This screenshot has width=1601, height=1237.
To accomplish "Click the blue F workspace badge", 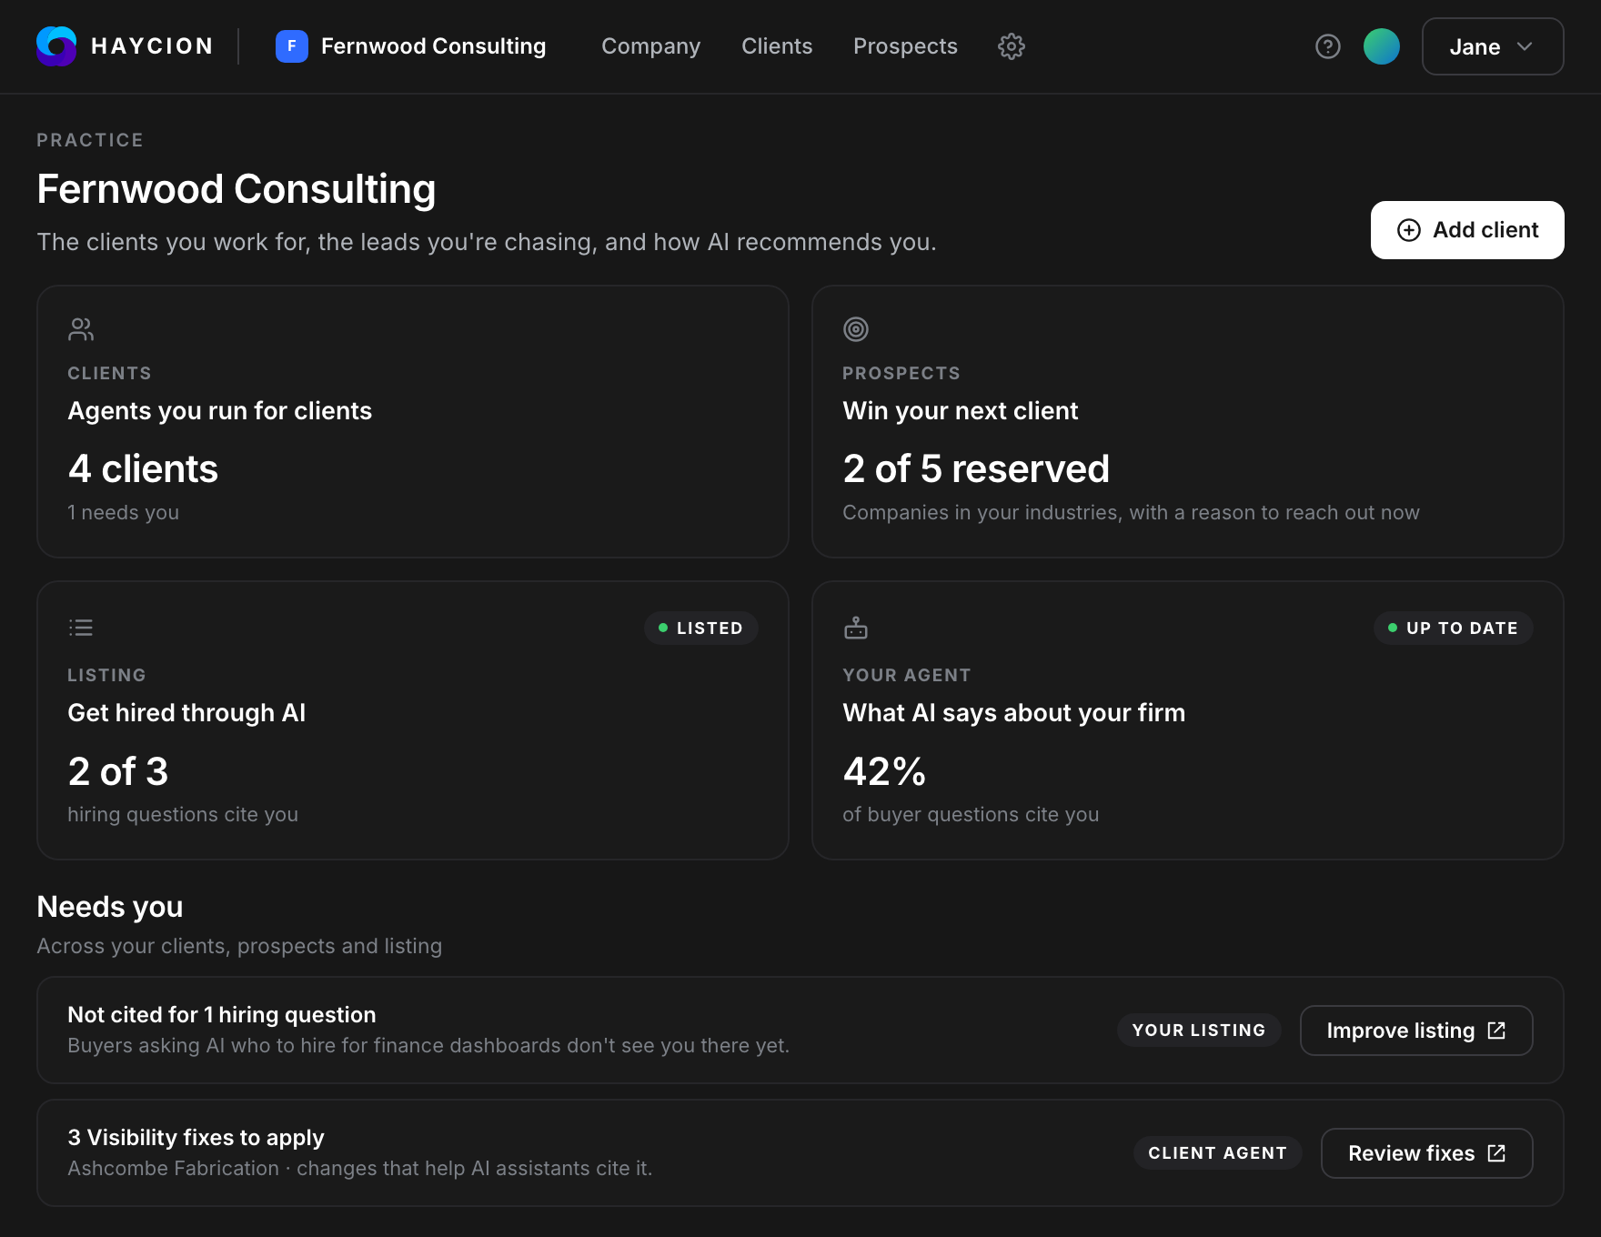I will pyautogui.click(x=292, y=46).
